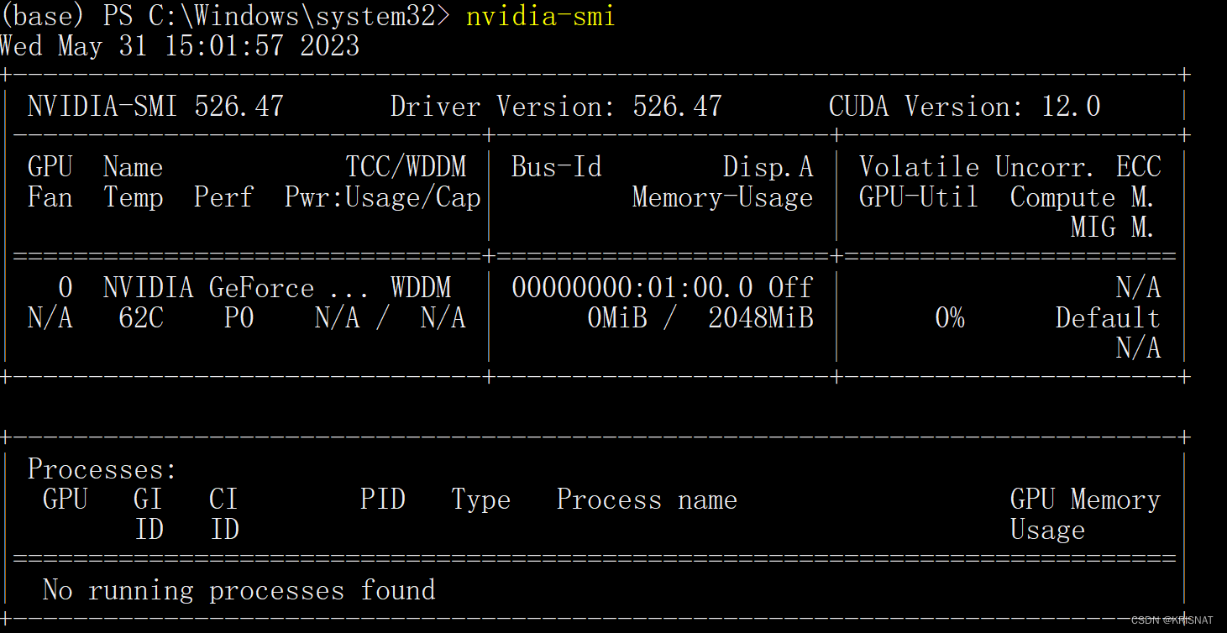This screenshot has width=1227, height=633.
Task: Click the WDDM driver mode value
Action: point(421,288)
